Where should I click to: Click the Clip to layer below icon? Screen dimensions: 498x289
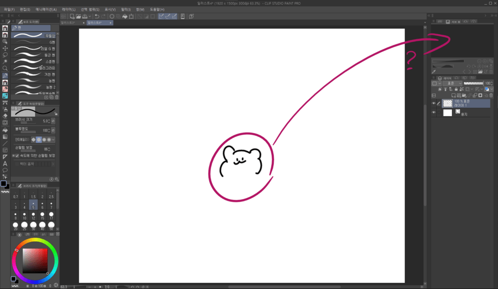tap(440, 89)
